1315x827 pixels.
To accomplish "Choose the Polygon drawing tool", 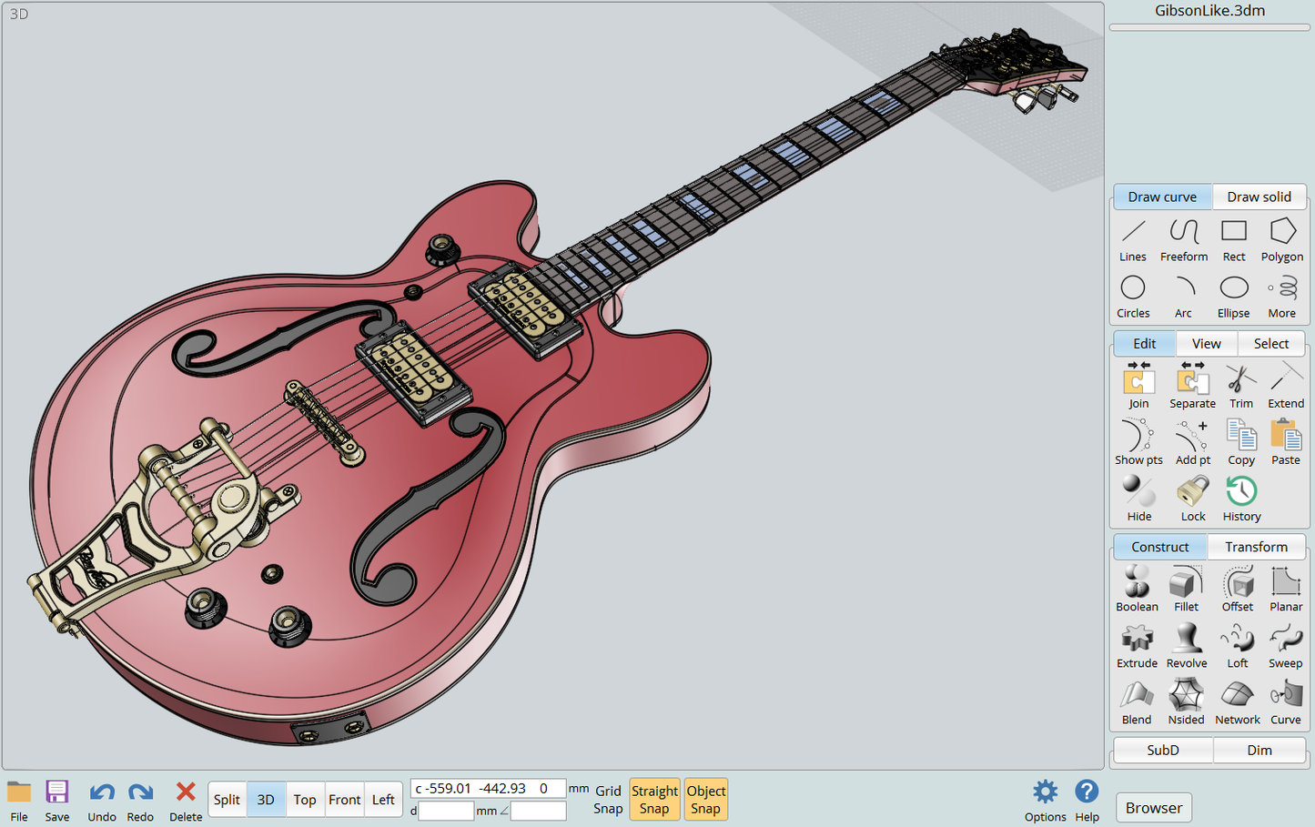I will pyautogui.click(x=1281, y=240).
